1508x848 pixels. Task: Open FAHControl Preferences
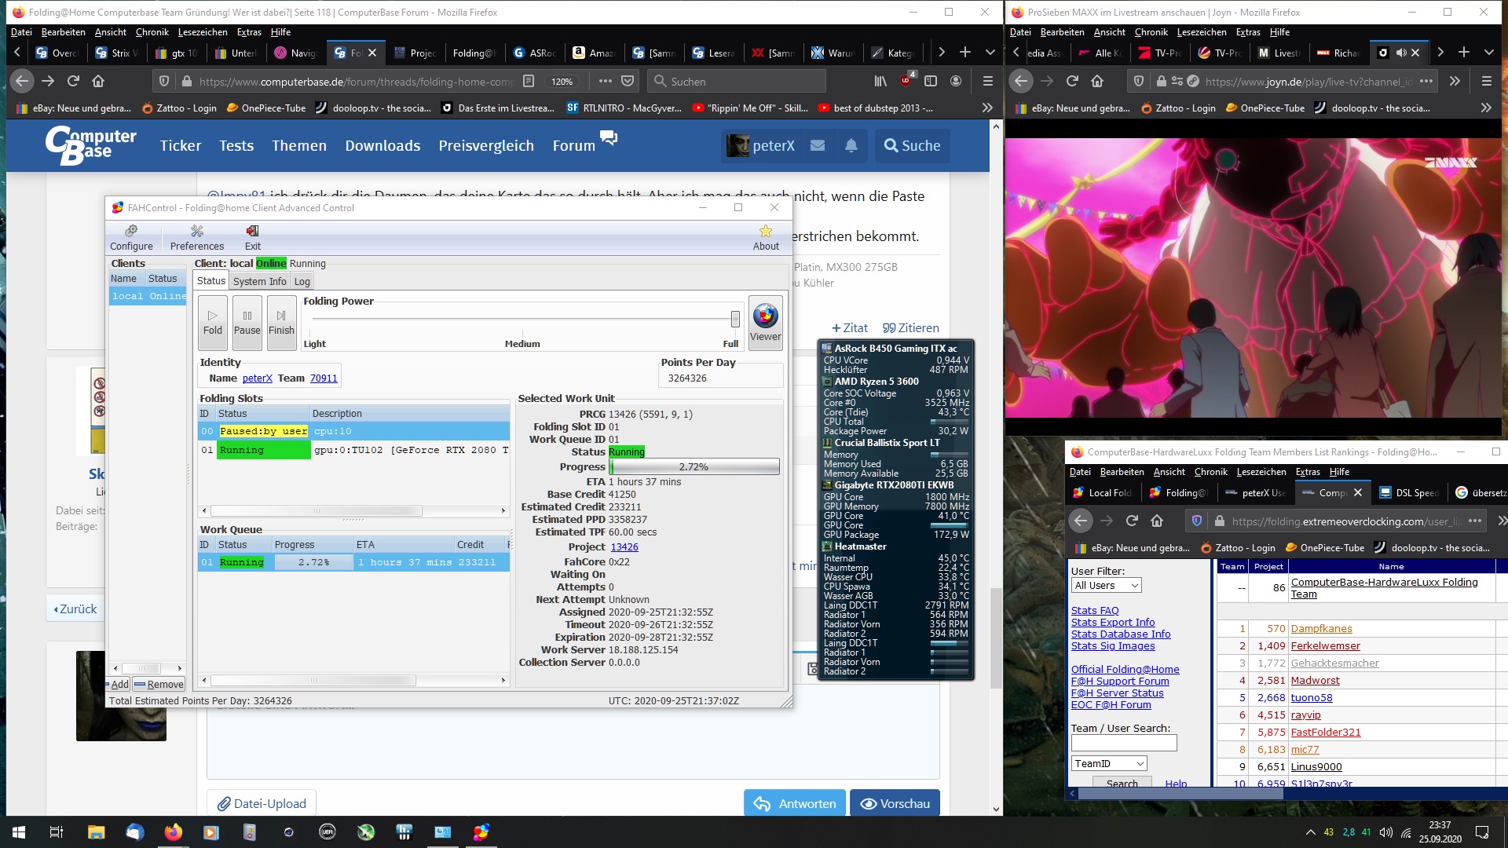[x=196, y=237]
